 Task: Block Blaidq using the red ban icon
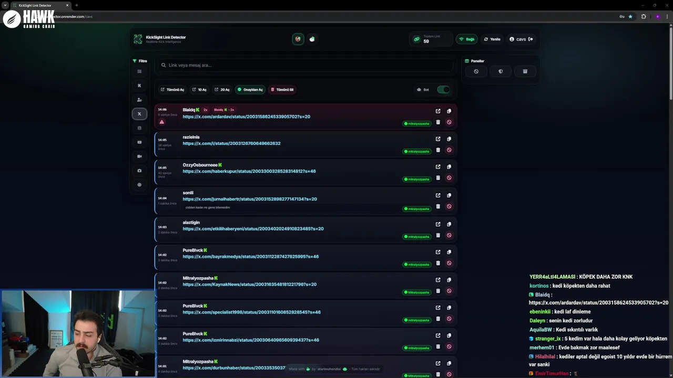(x=449, y=122)
